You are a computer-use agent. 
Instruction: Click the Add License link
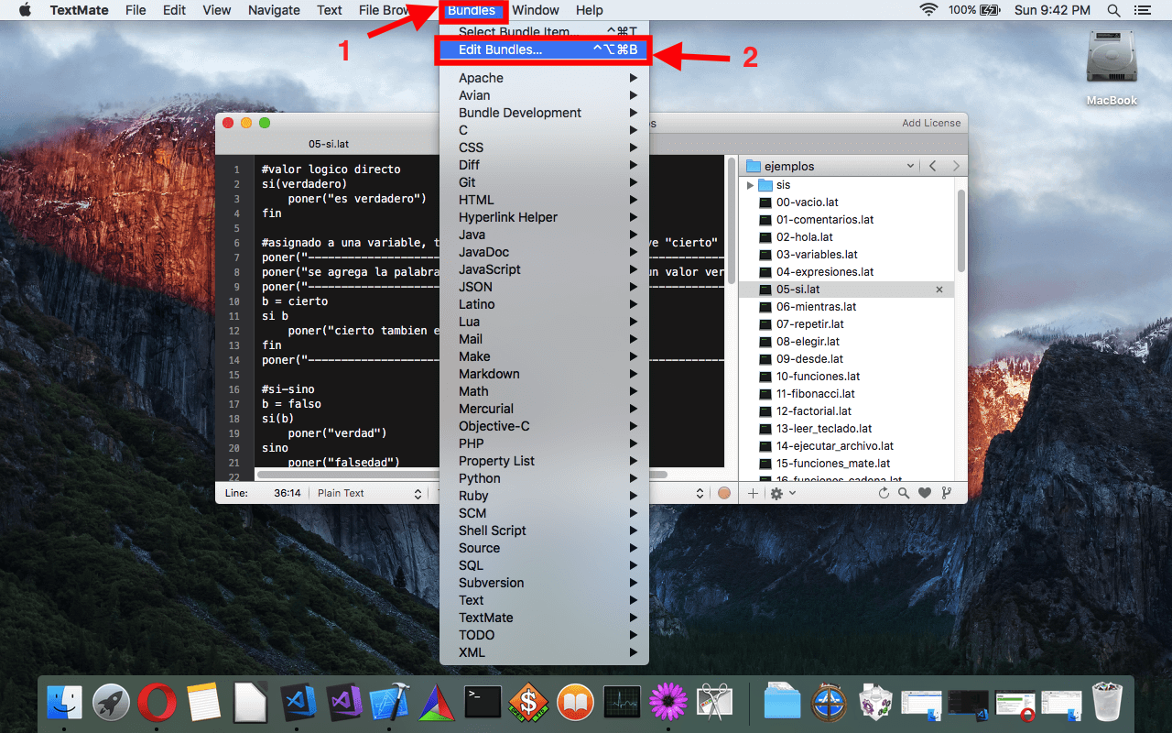(x=931, y=123)
